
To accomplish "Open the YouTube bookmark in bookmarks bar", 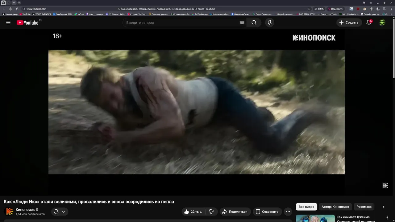I will click(x=25, y=14).
